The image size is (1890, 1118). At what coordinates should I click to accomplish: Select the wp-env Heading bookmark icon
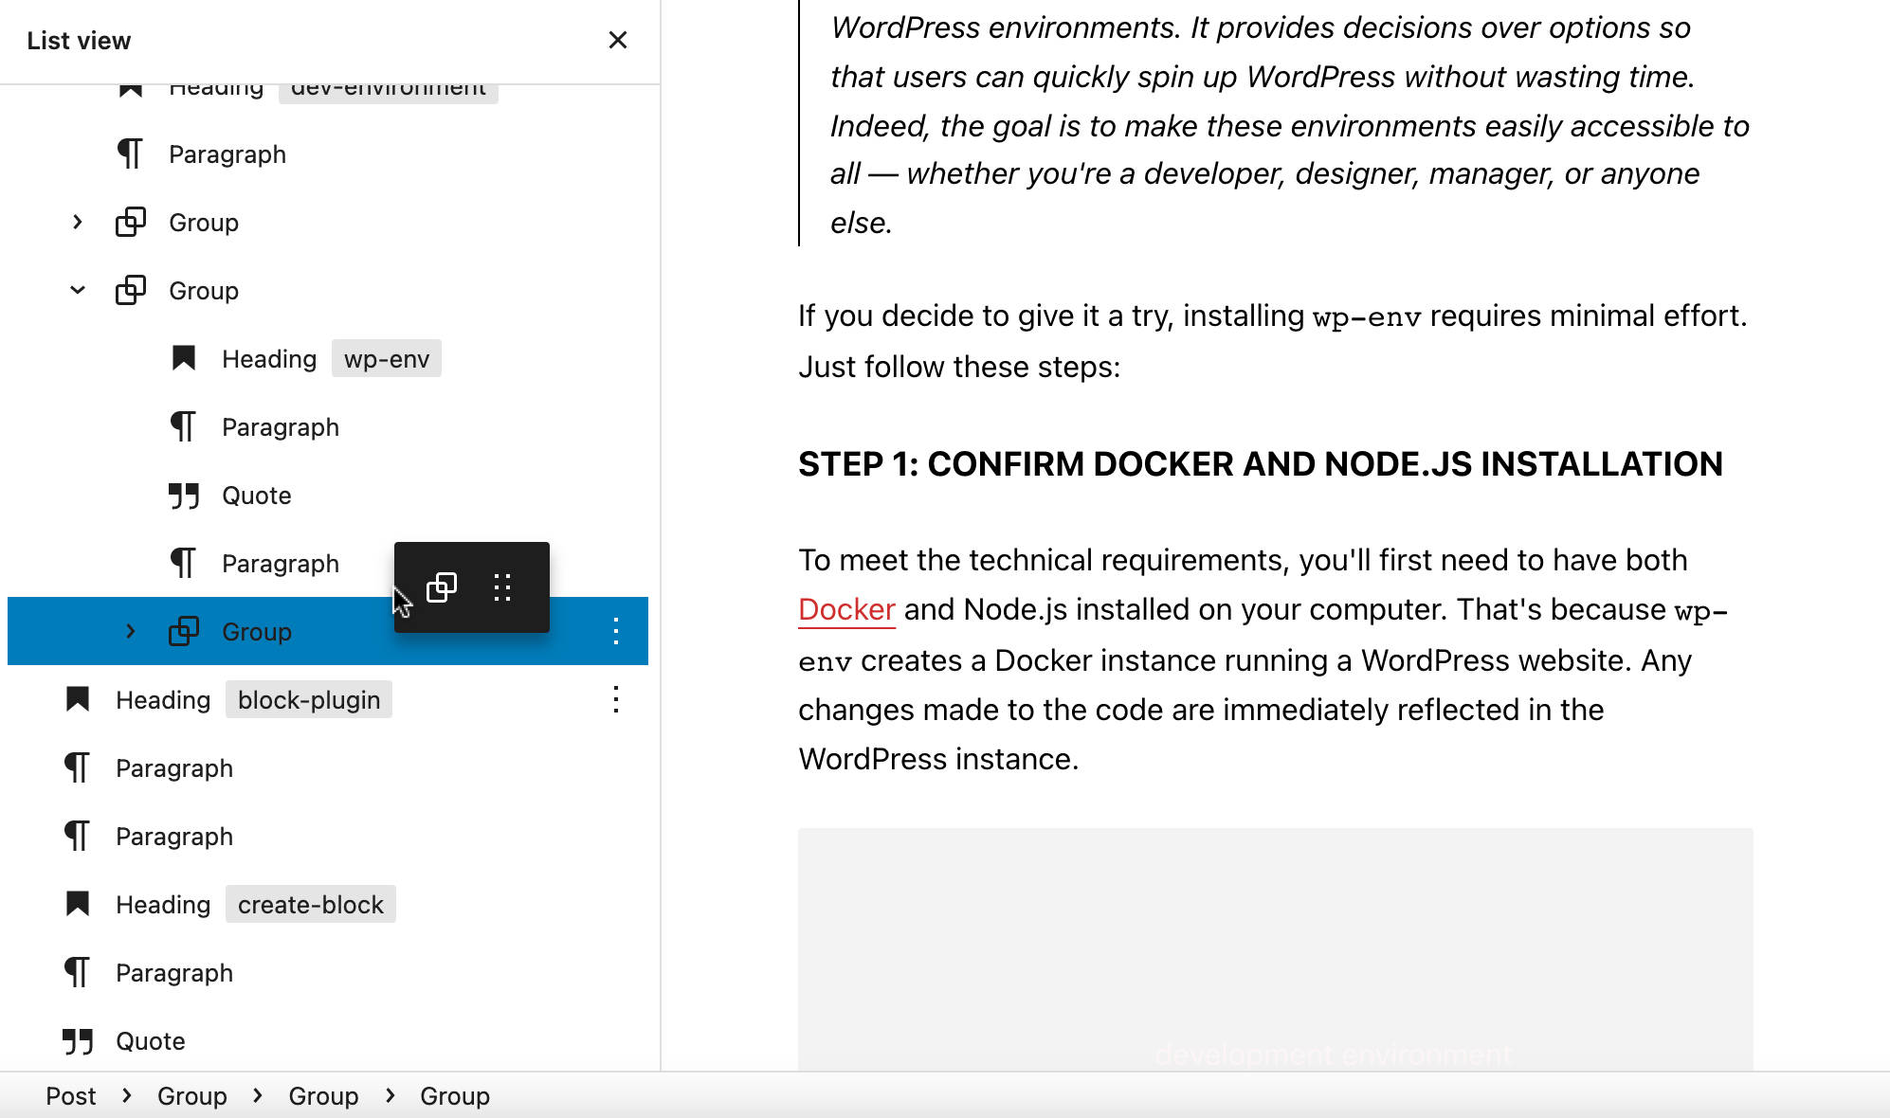pyautogui.click(x=184, y=359)
